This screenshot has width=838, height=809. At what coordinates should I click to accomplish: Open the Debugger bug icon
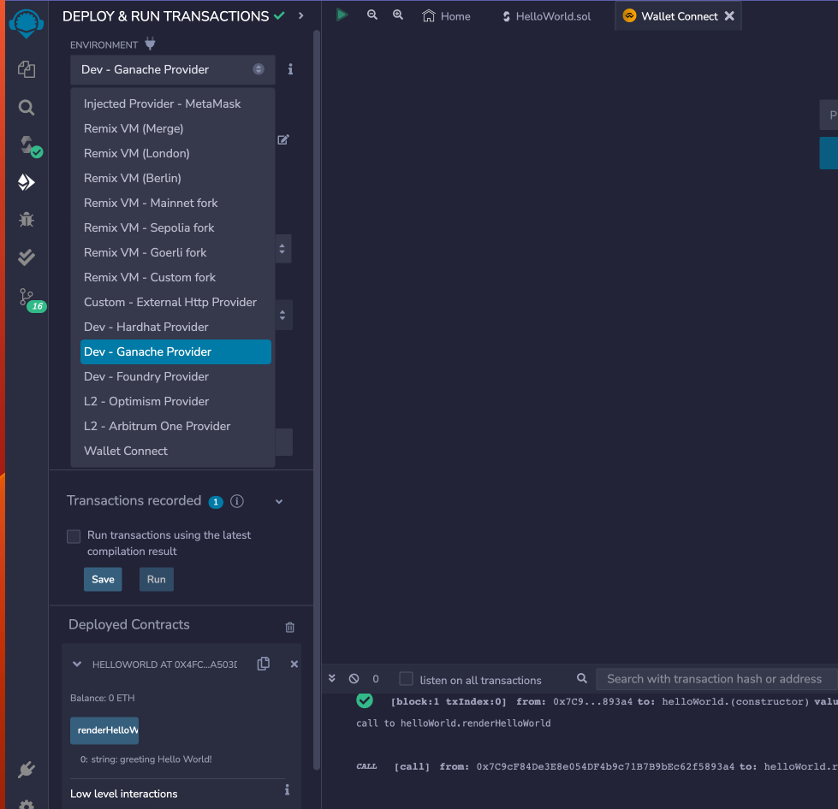27,220
